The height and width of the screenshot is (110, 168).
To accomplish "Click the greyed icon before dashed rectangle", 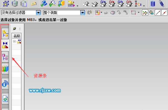I will (x=125, y=13).
